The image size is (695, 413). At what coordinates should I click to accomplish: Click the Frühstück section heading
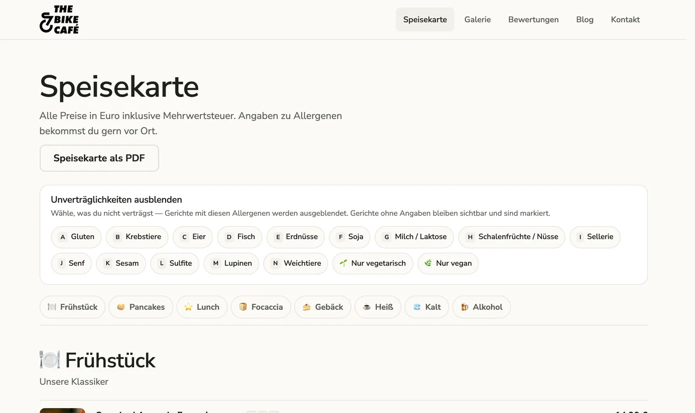pyautogui.click(x=98, y=360)
